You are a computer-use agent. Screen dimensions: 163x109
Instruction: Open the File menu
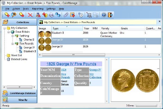pos(7,9)
